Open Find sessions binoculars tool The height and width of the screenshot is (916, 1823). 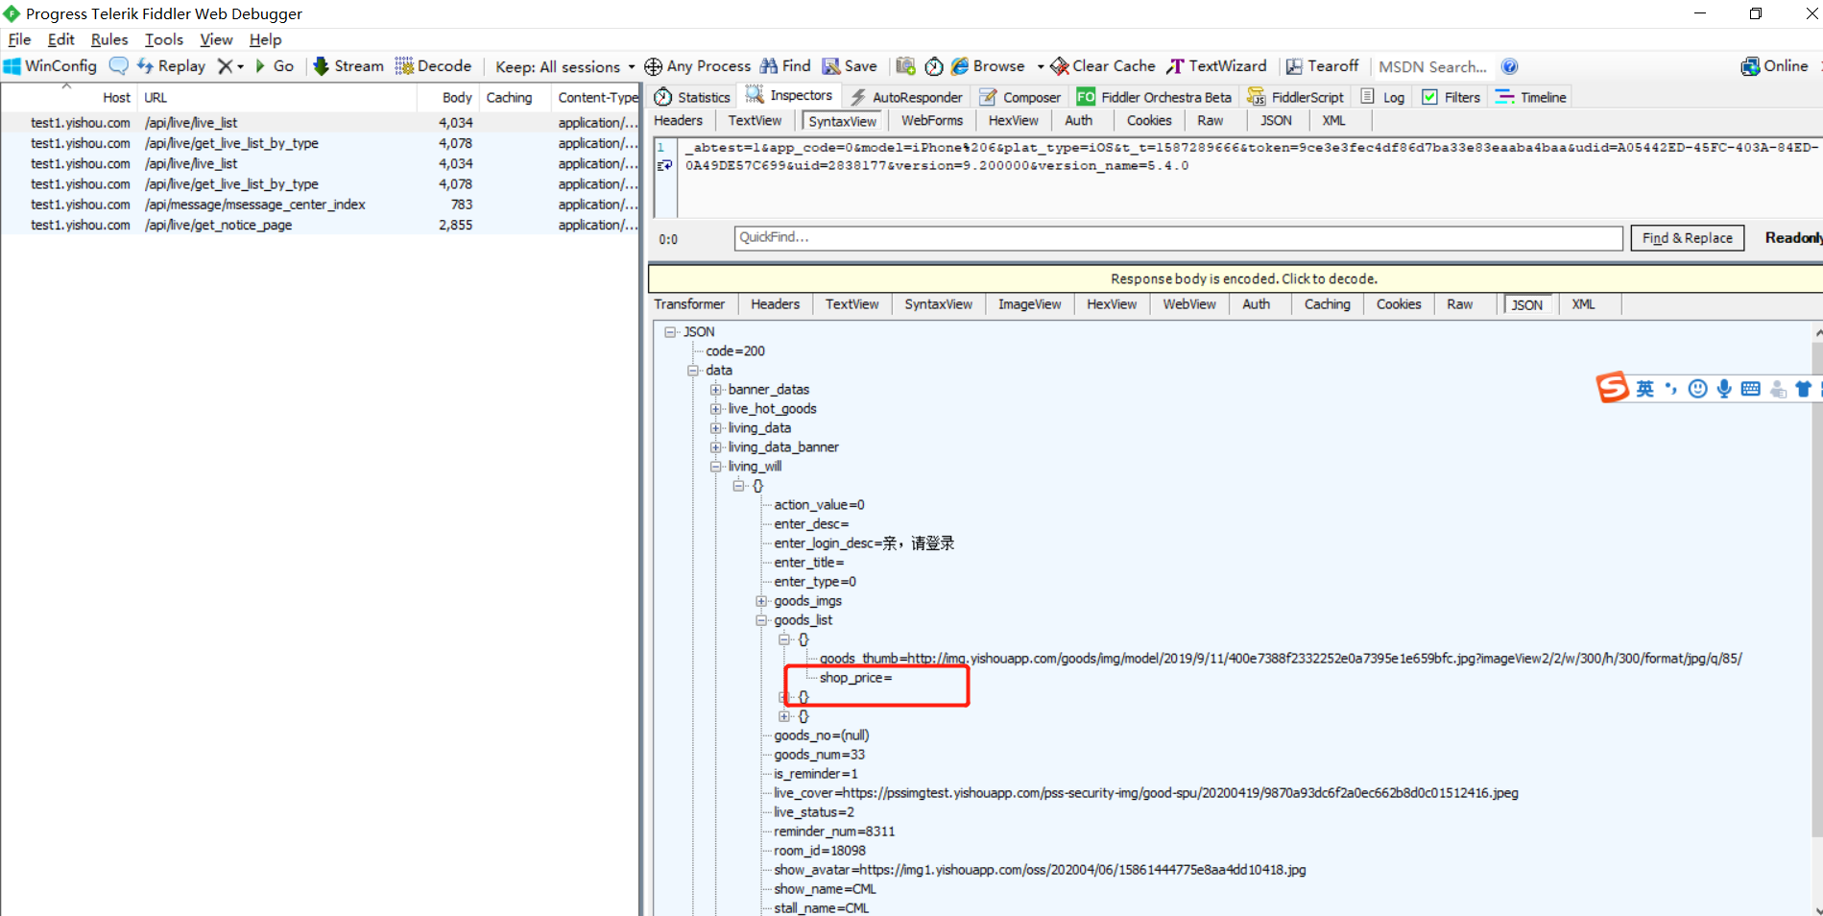pos(785,66)
